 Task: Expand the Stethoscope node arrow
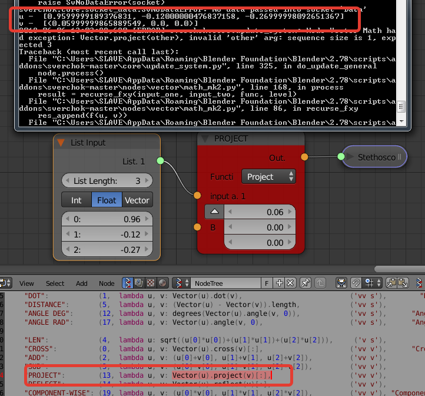click(x=350, y=157)
